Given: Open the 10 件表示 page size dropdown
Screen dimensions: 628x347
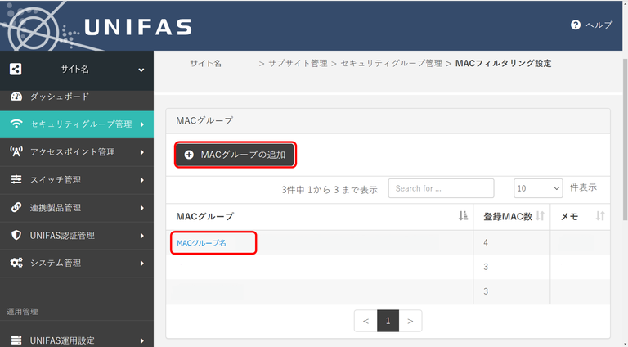Looking at the screenshot, I should point(538,188).
